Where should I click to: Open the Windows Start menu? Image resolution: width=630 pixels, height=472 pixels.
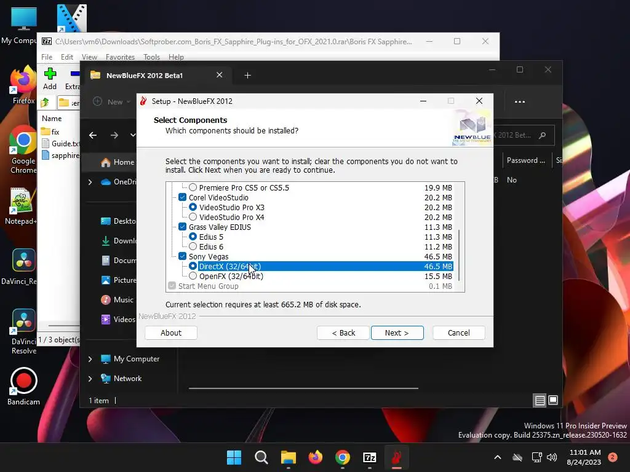pos(234,457)
